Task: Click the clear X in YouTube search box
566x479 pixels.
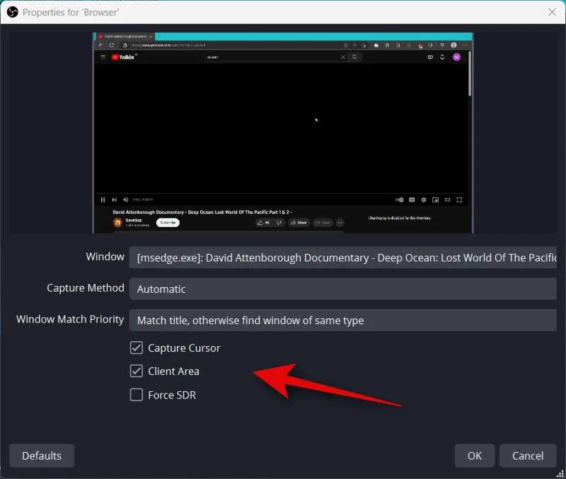Action: coord(343,57)
